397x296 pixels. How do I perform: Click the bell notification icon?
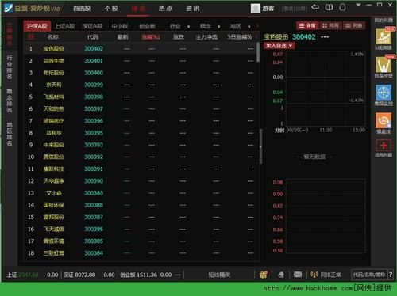[x=342, y=7]
